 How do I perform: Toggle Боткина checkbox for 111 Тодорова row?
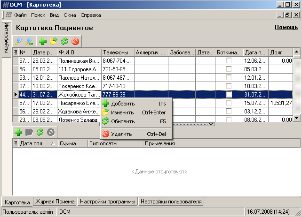coord(229,69)
